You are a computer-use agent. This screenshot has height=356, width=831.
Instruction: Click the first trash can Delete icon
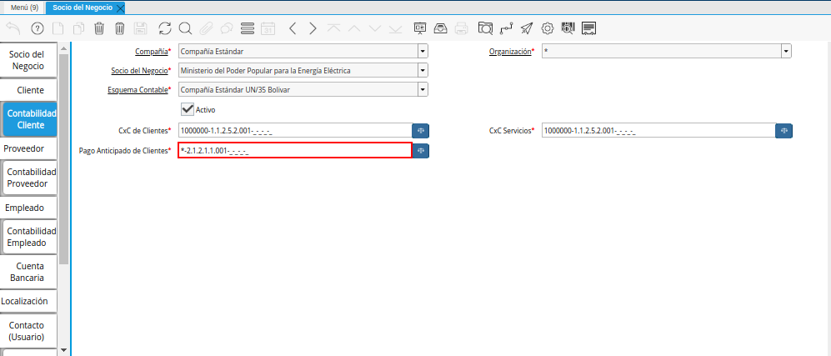(x=99, y=28)
